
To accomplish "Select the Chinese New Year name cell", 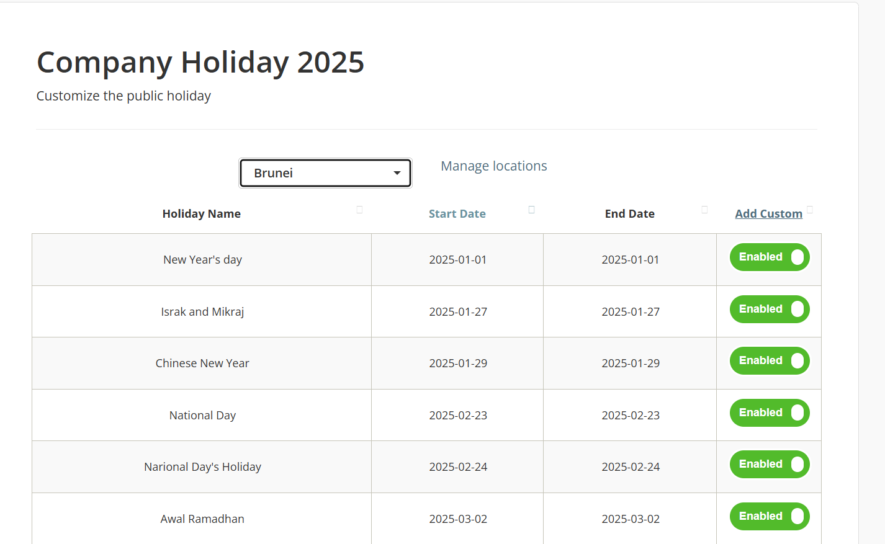I will (x=202, y=363).
